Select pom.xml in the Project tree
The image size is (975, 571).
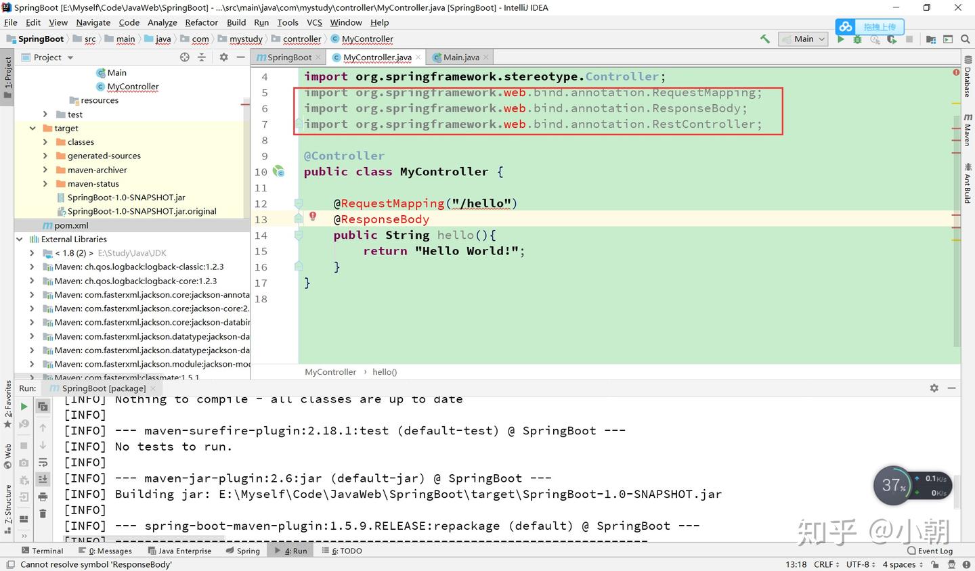[132, 225]
